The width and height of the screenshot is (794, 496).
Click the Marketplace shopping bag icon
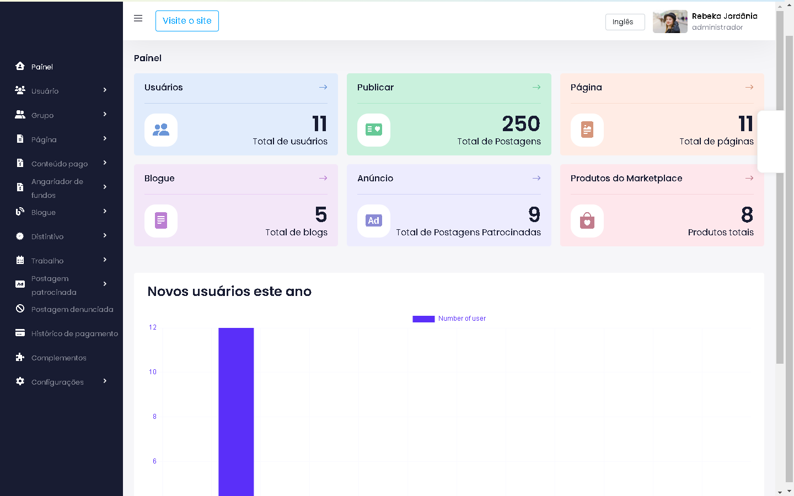587,221
